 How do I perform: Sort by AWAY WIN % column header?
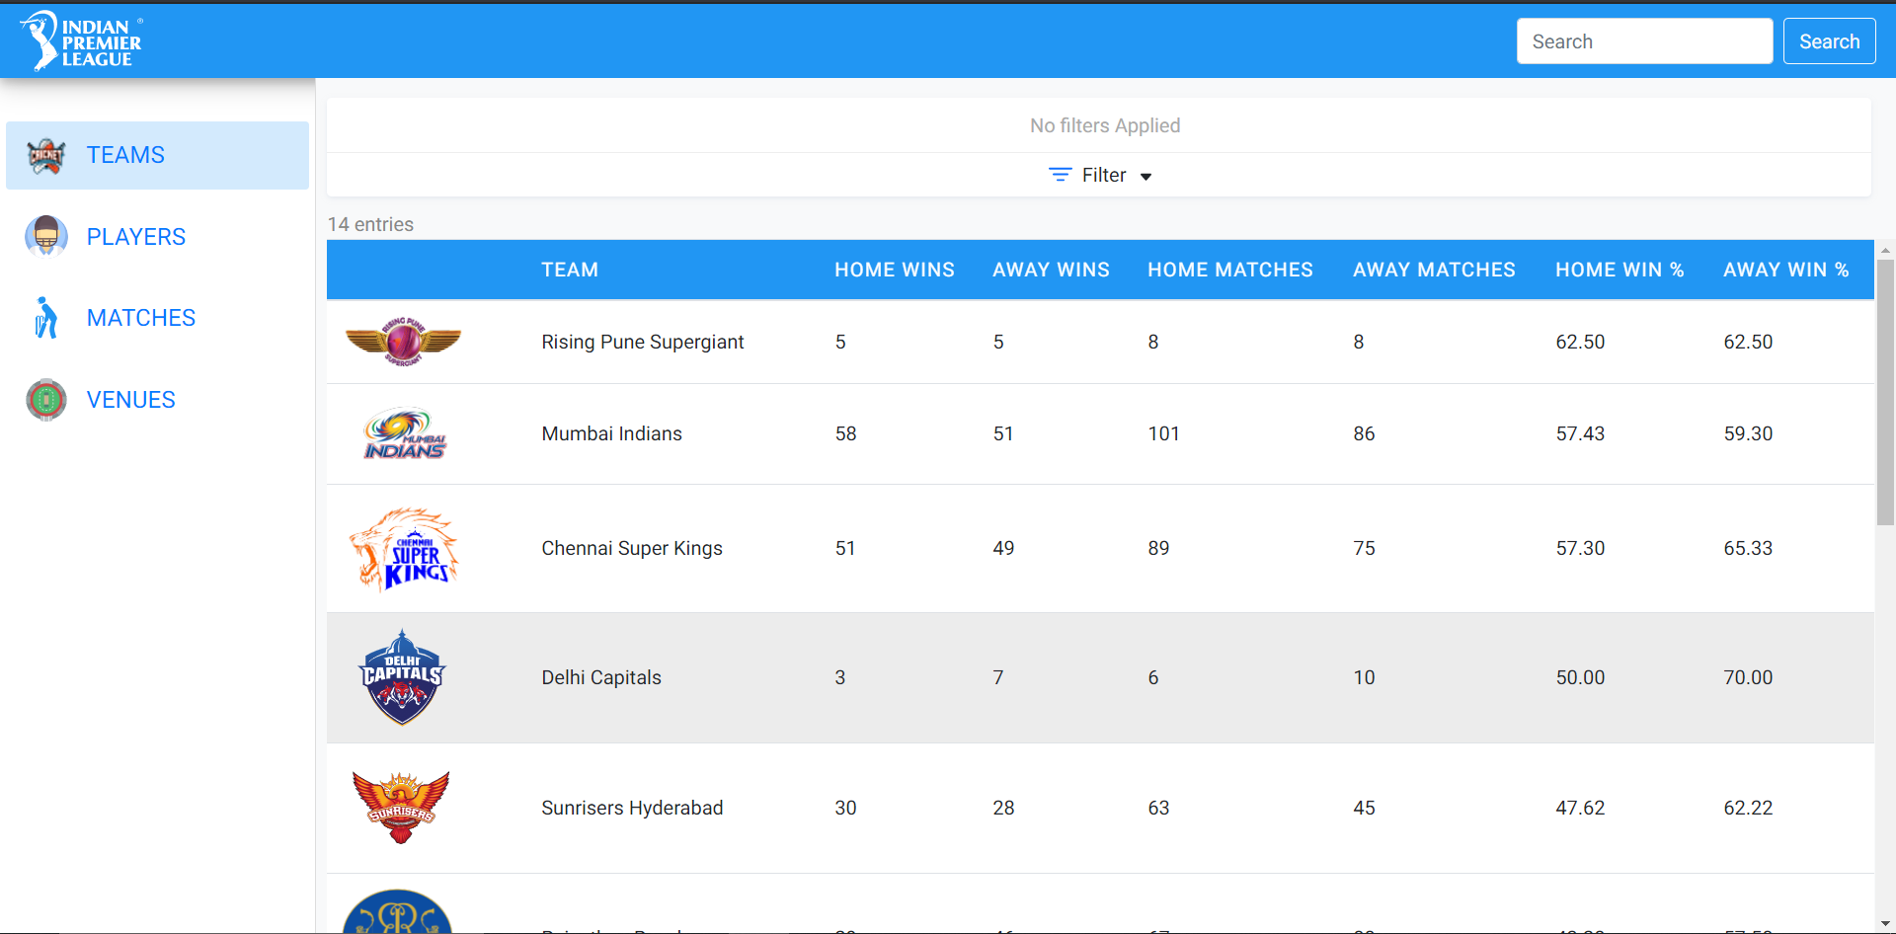[x=1786, y=270]
